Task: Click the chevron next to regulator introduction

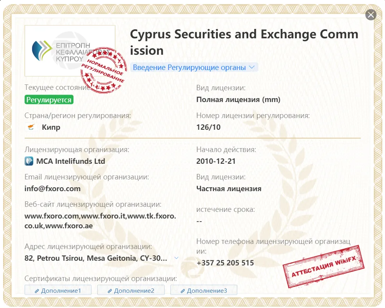Action: click(x=252, y=67)
